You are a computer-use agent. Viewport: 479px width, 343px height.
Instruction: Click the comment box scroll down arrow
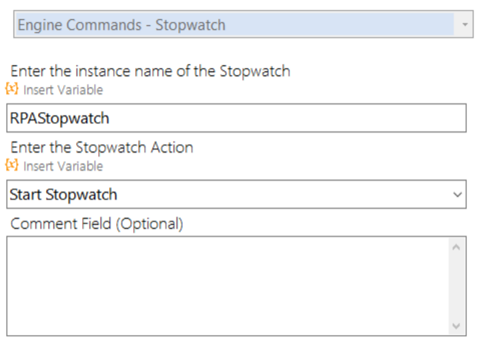click(456, 326)
